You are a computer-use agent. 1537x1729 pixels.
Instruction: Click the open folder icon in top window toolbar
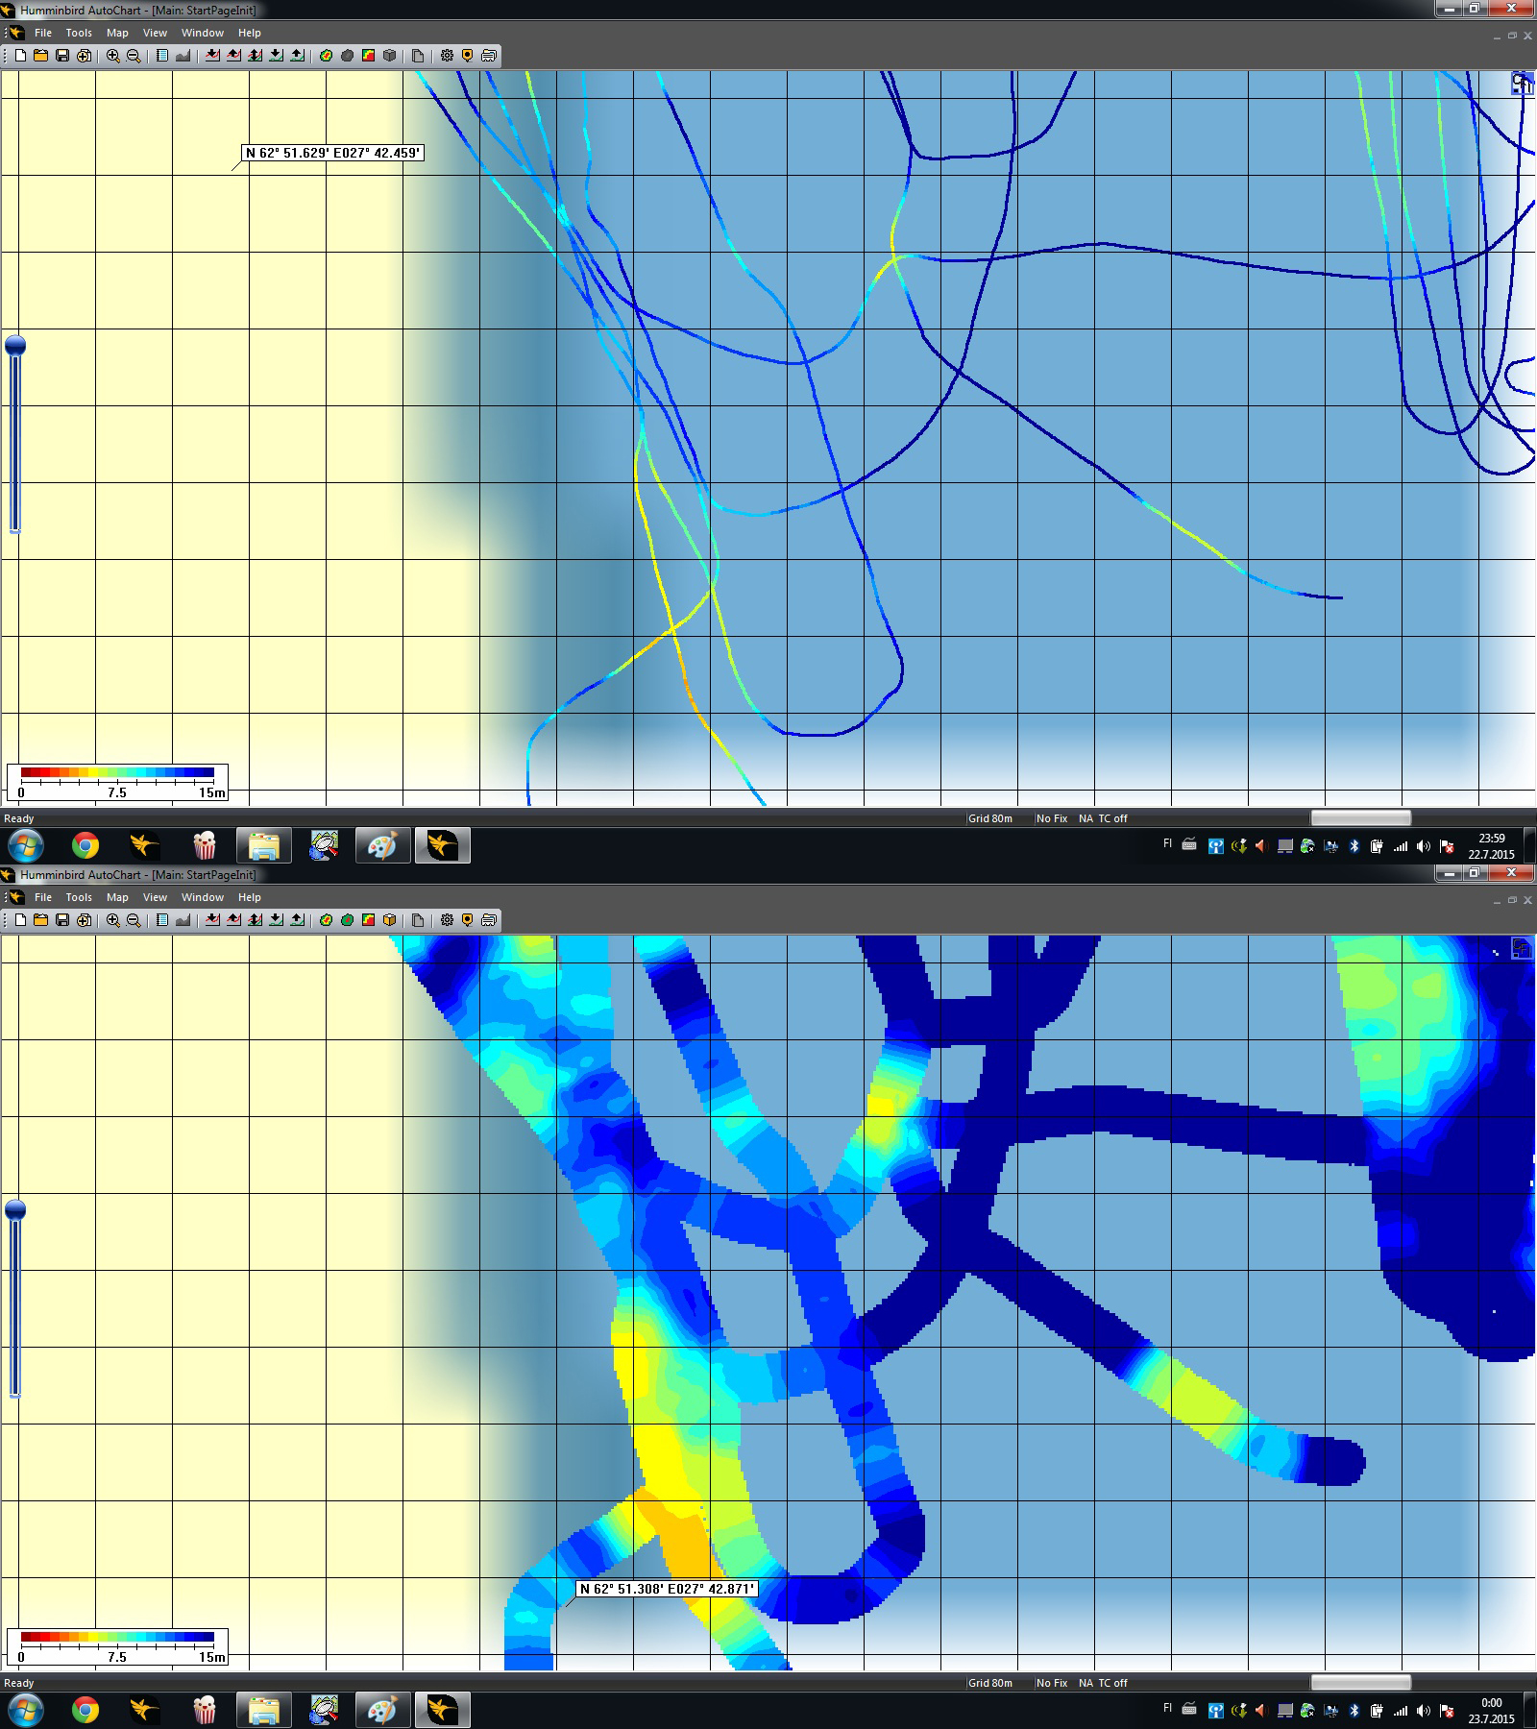point(41,56)
